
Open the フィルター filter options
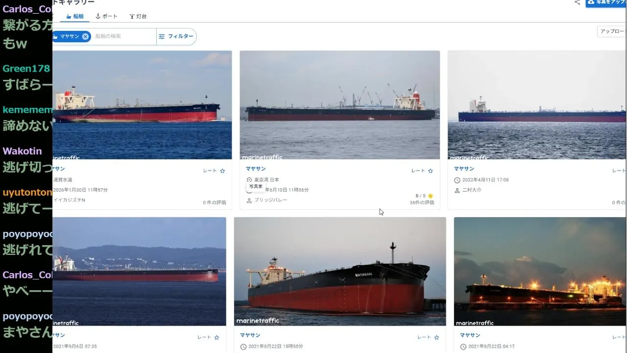click(176, 36)
